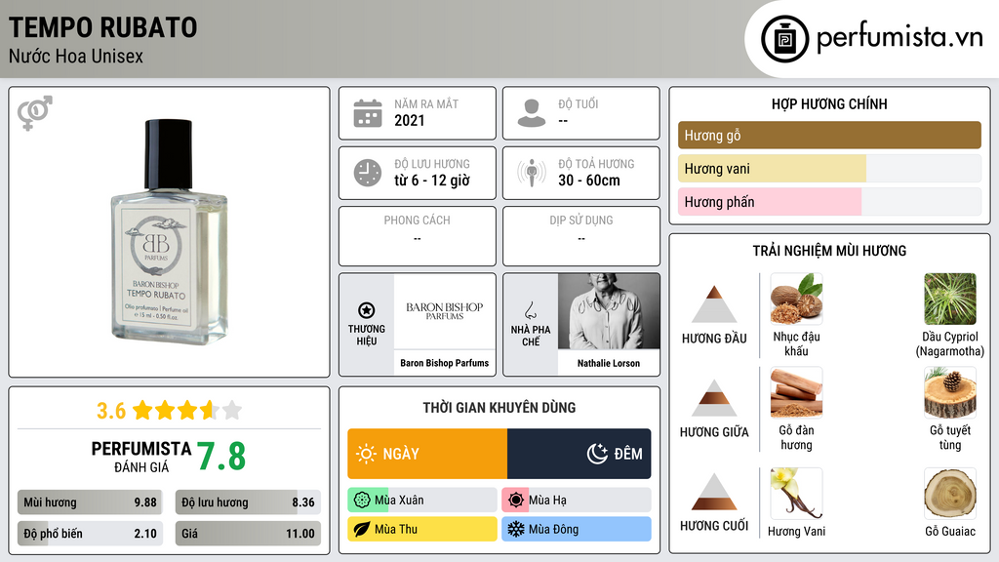This screenshot has width=999, height=562.
Task: Click the star rating icons next to 3.6
Action: [x=187, y=410]
